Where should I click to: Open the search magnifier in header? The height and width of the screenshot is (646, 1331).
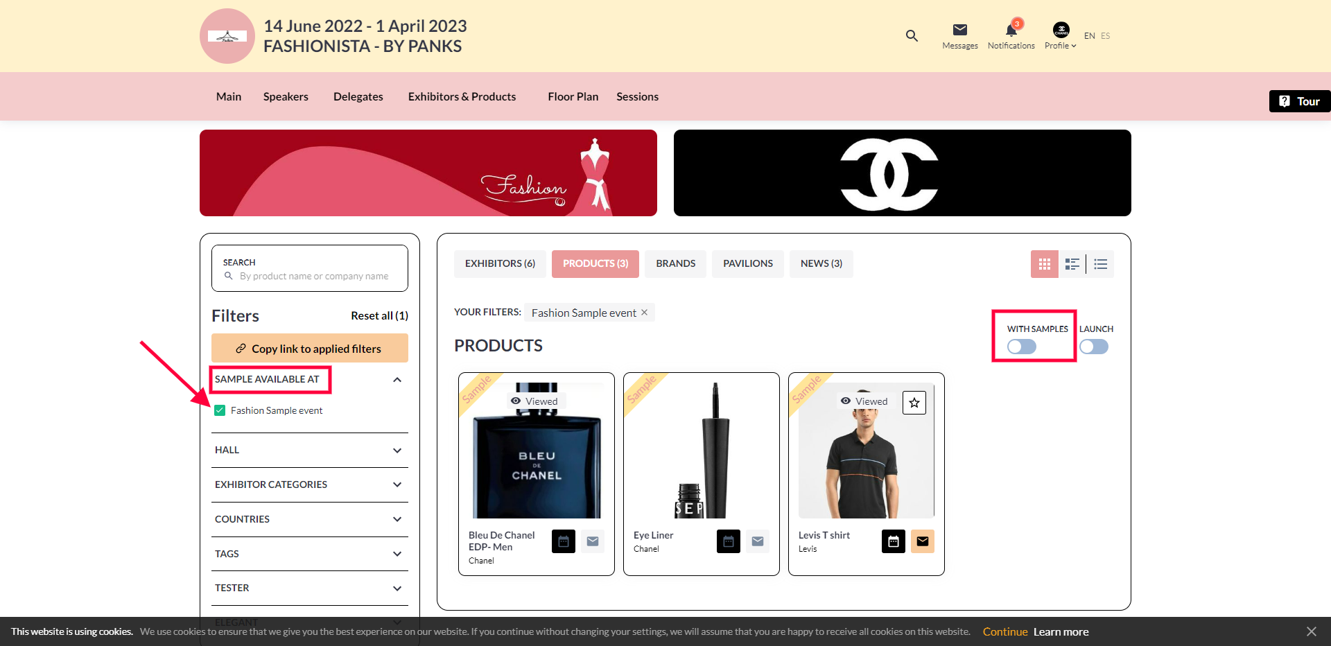(x=912, y=35)
